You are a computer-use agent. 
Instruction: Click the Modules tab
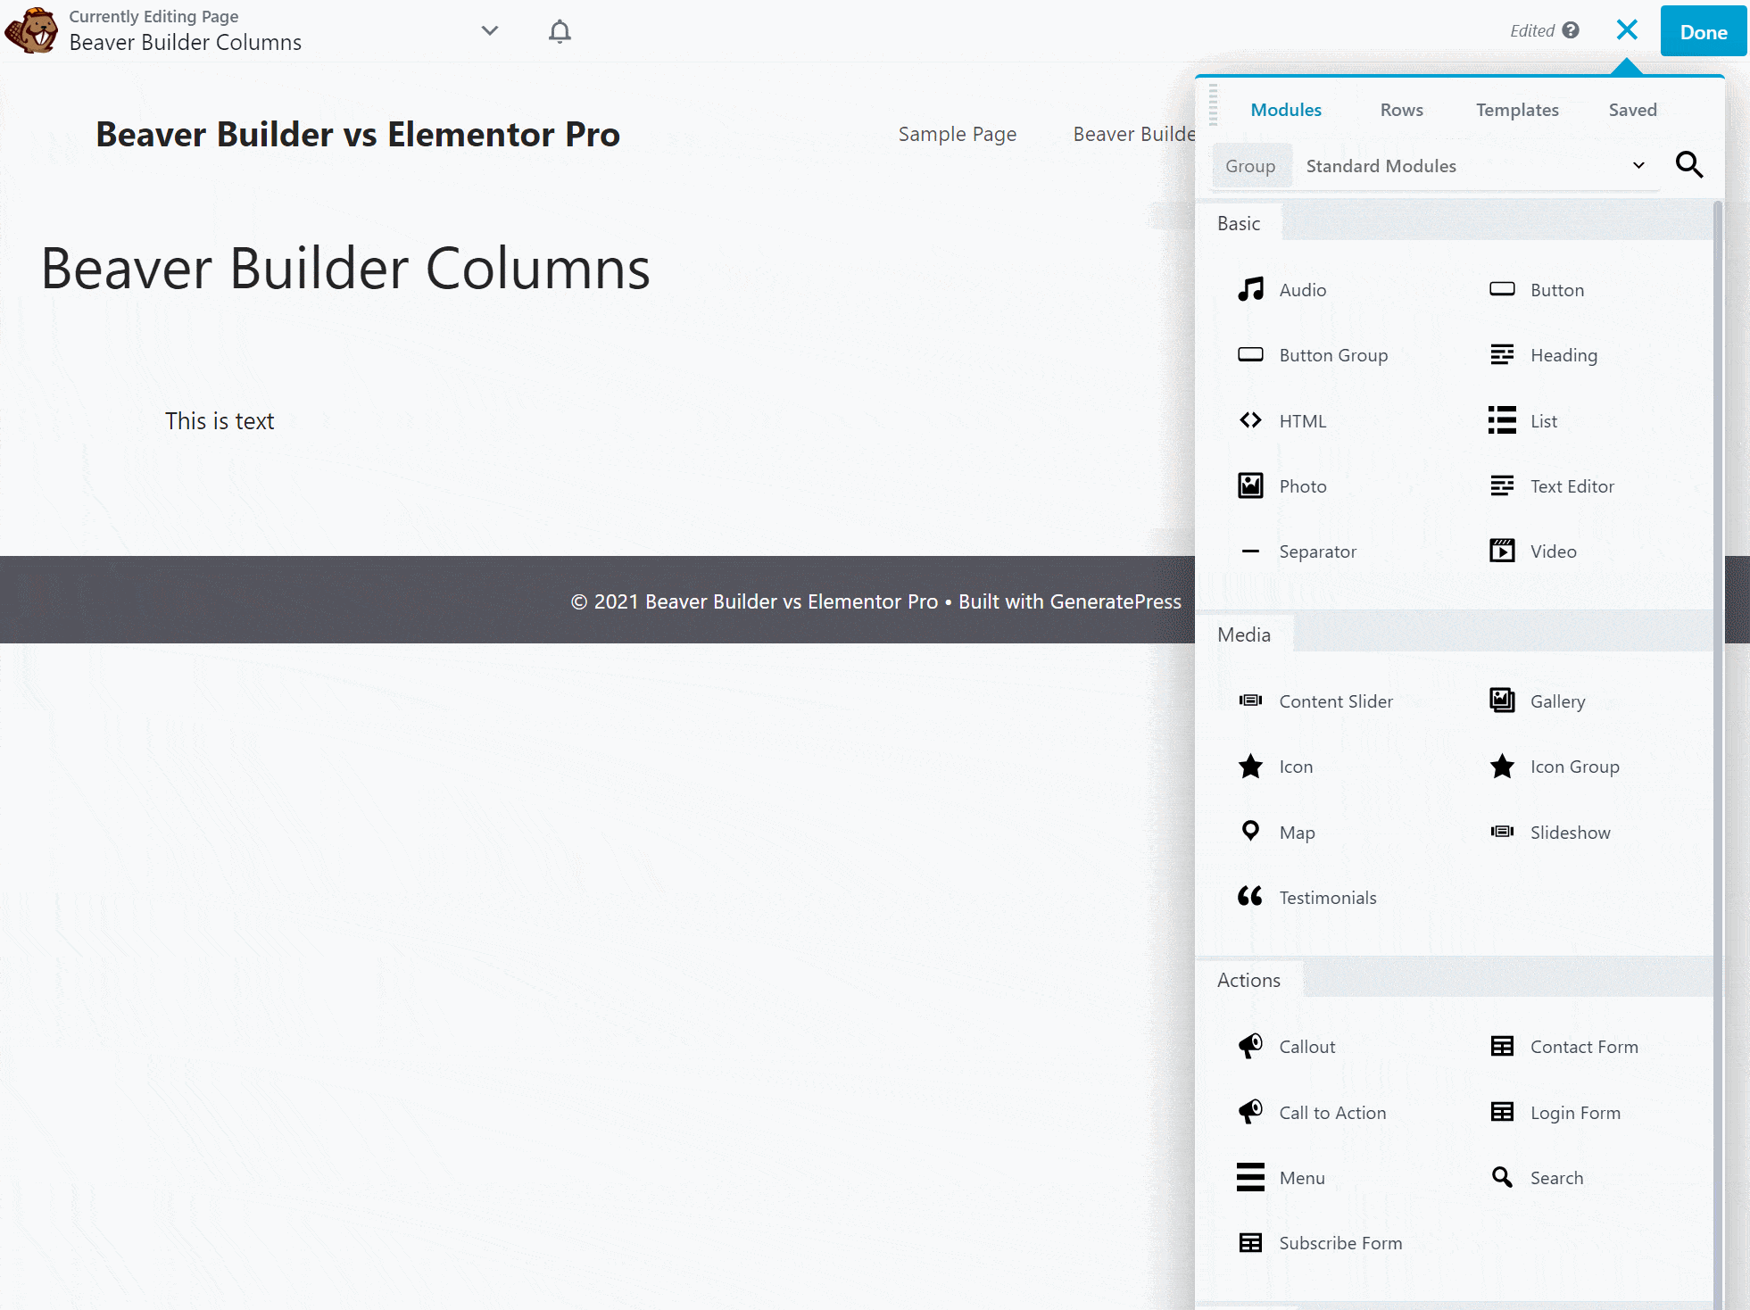pyautogui.click(x=1286, y=109)
